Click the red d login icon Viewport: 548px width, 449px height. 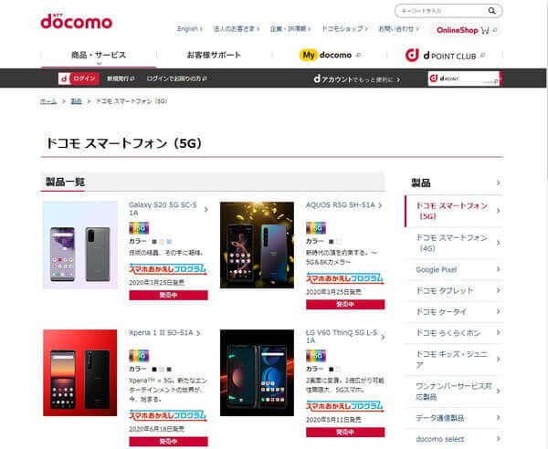tap(64, 78)
